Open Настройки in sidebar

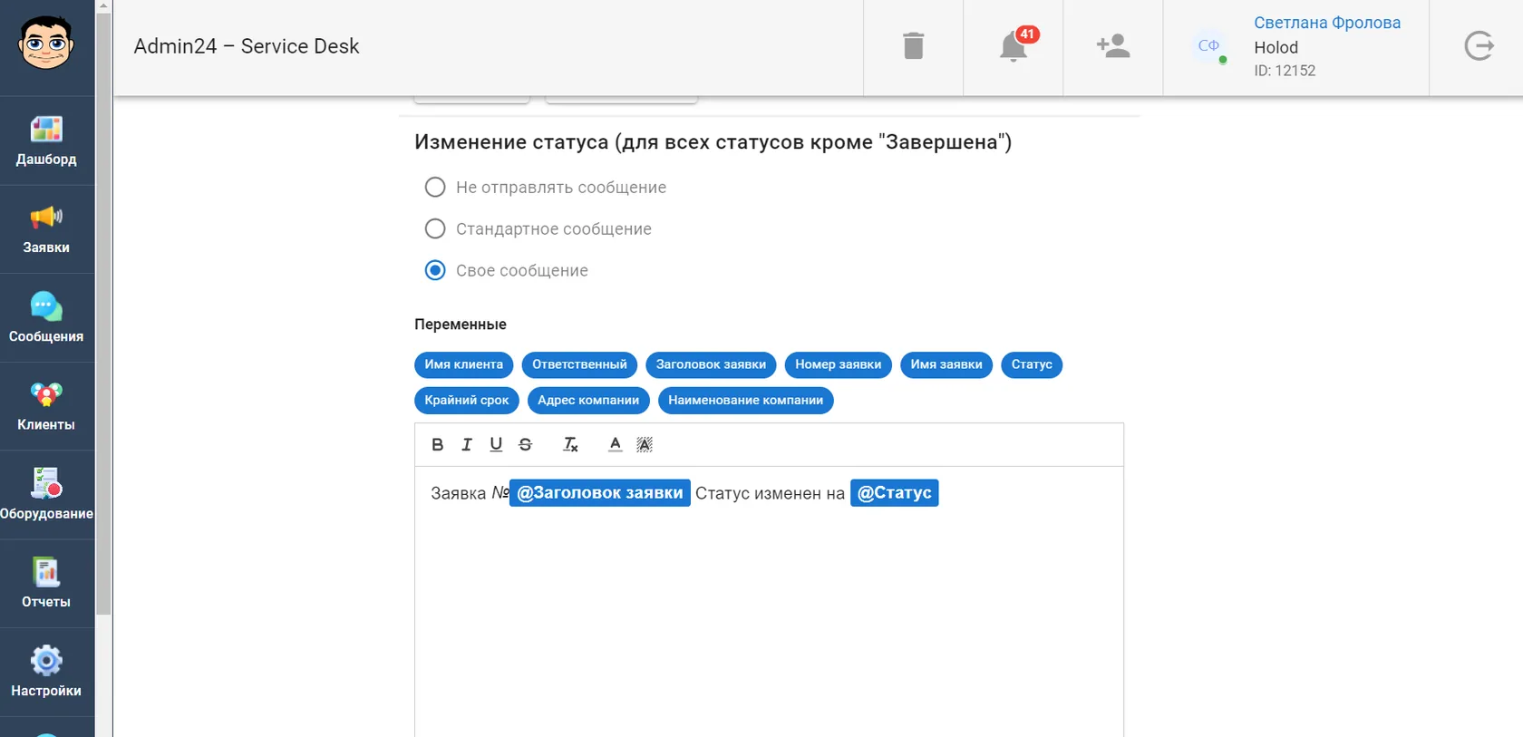pyautogui.click(x=46, y=672)
